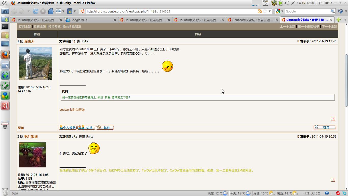
Task: Expand the arrow next to download status icon
Action: 63,11
